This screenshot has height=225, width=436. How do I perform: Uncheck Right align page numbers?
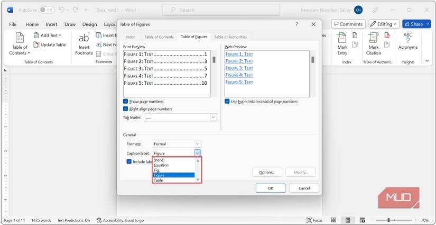125,109
